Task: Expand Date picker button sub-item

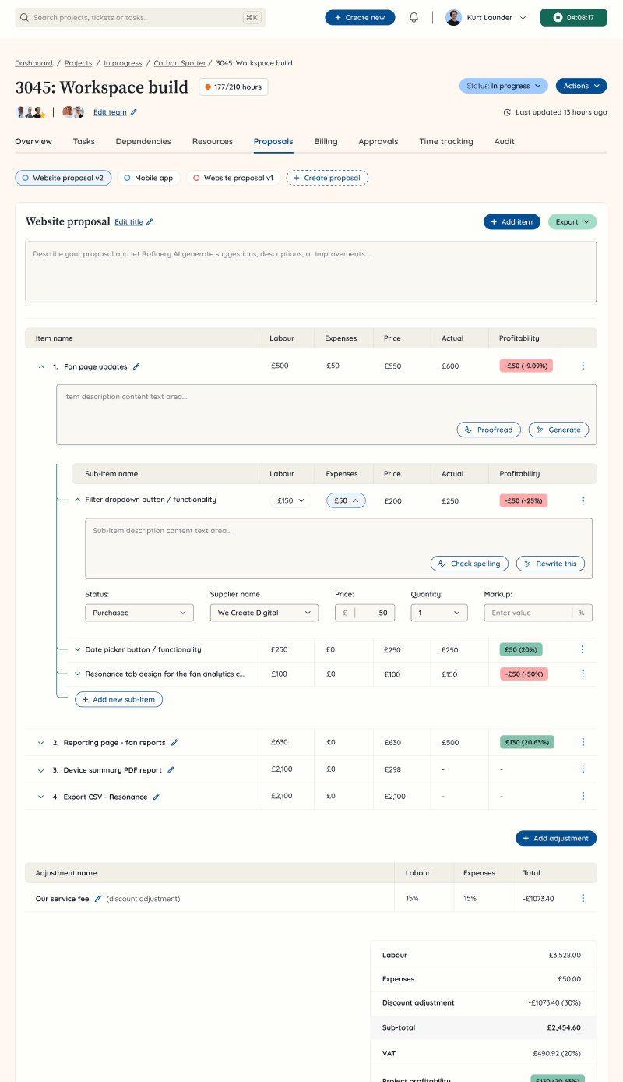Action: 78,649
